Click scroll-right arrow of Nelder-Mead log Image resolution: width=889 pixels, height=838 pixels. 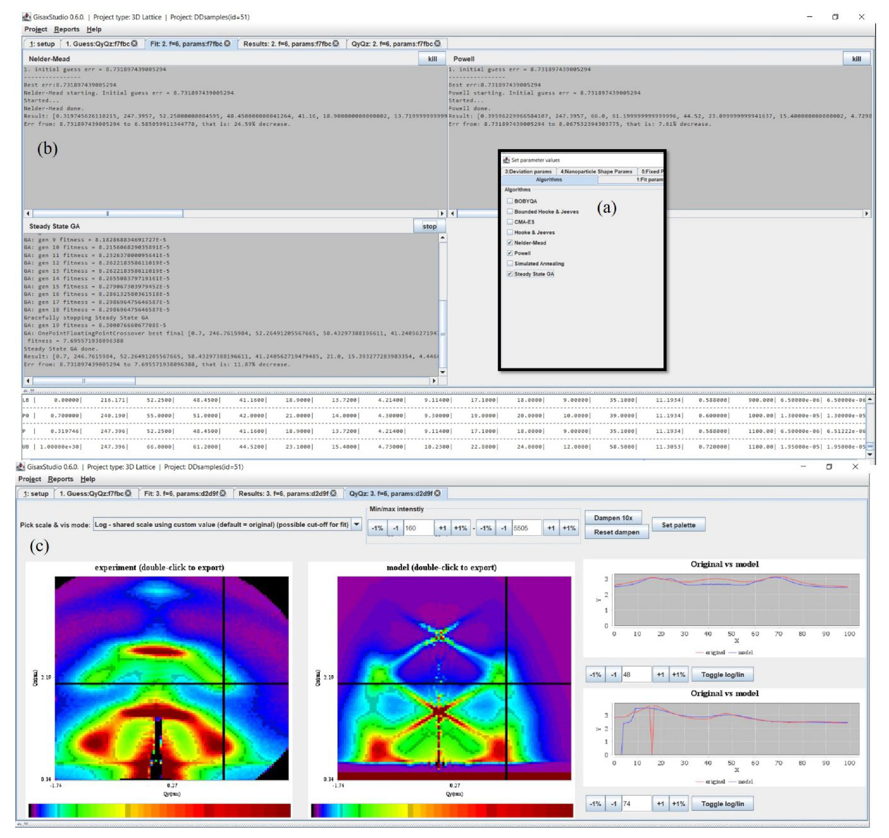pyautogui.click(x=442, y=214)
